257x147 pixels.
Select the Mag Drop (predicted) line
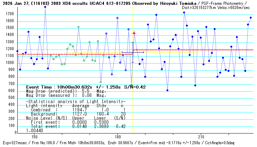tap(66, 91)
